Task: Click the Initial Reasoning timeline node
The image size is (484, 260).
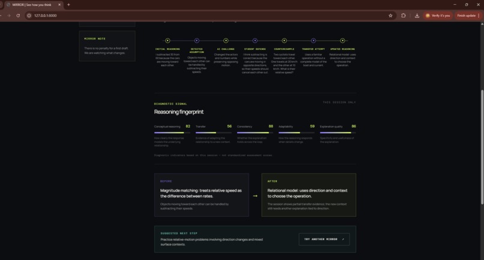Action: click(x=168, y=40)
